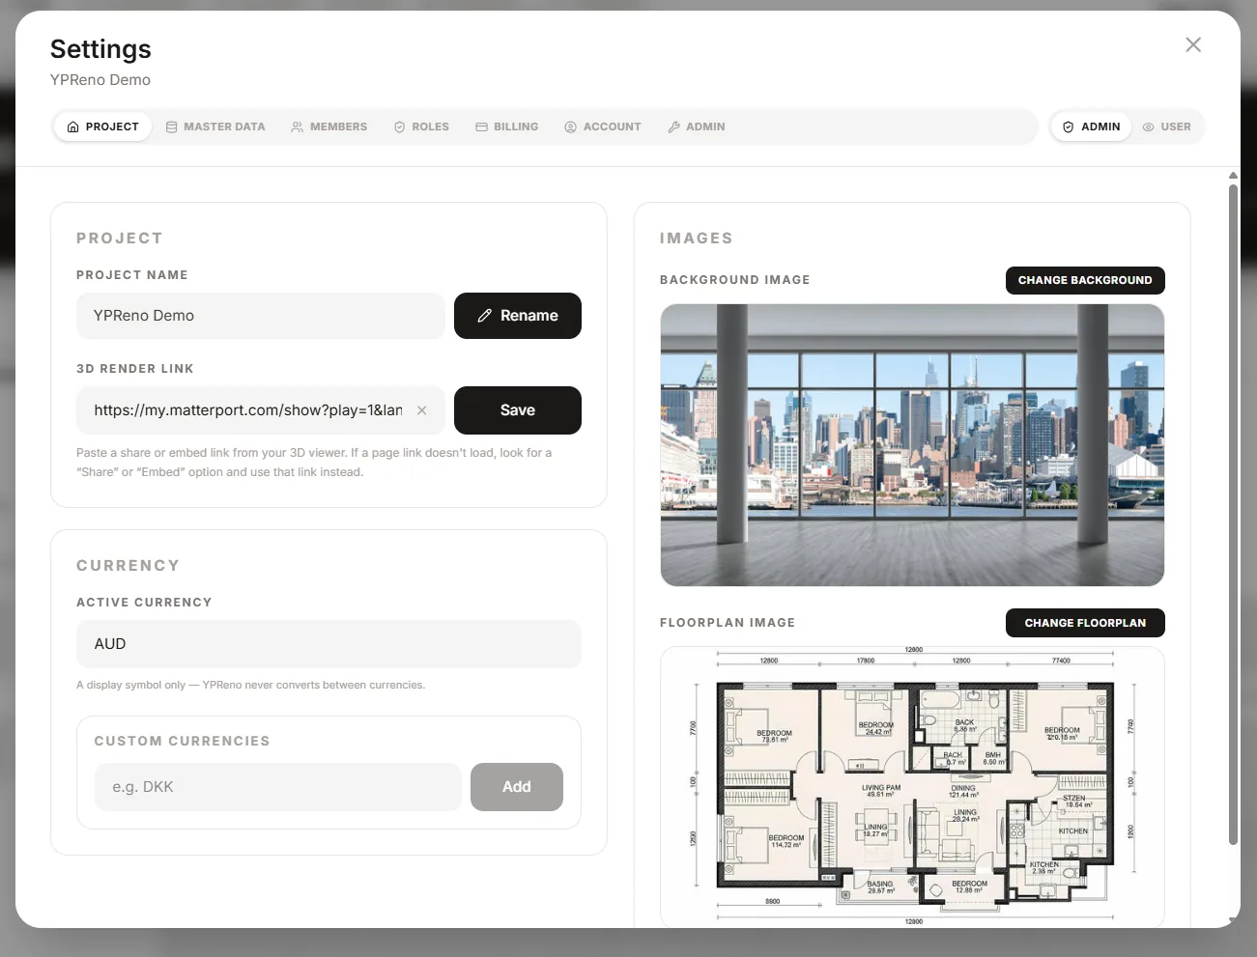Click the Rename button
1257x957 pixels.
point(518,316)
